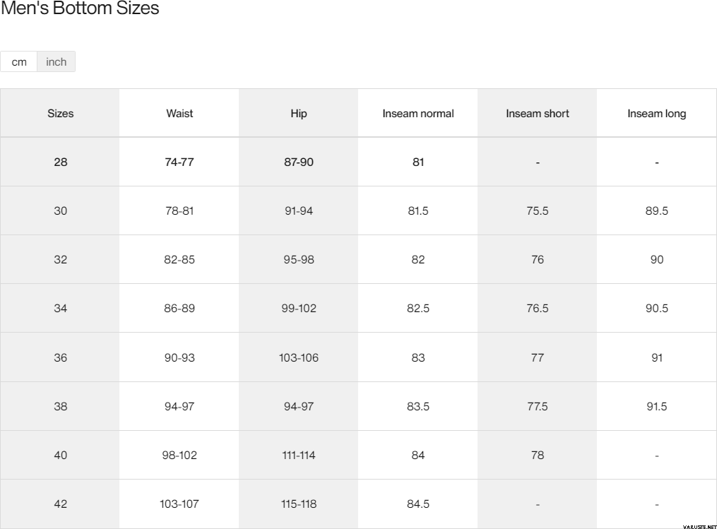Click waist value 74-77
The width and height of the screenshot is (717, 529).
coord(179,162)
